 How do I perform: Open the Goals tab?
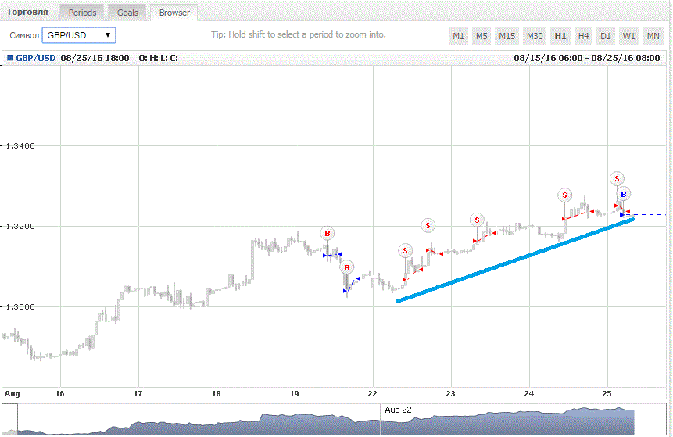(127, 13)
